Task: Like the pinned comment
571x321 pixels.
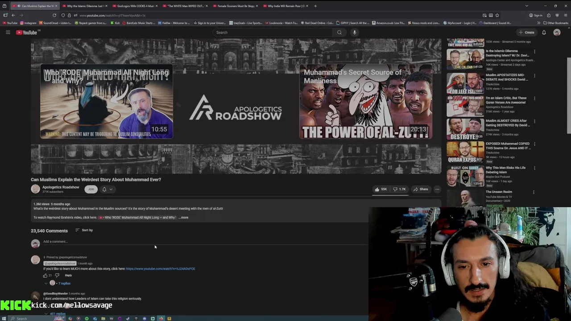Action: [45, 276]
